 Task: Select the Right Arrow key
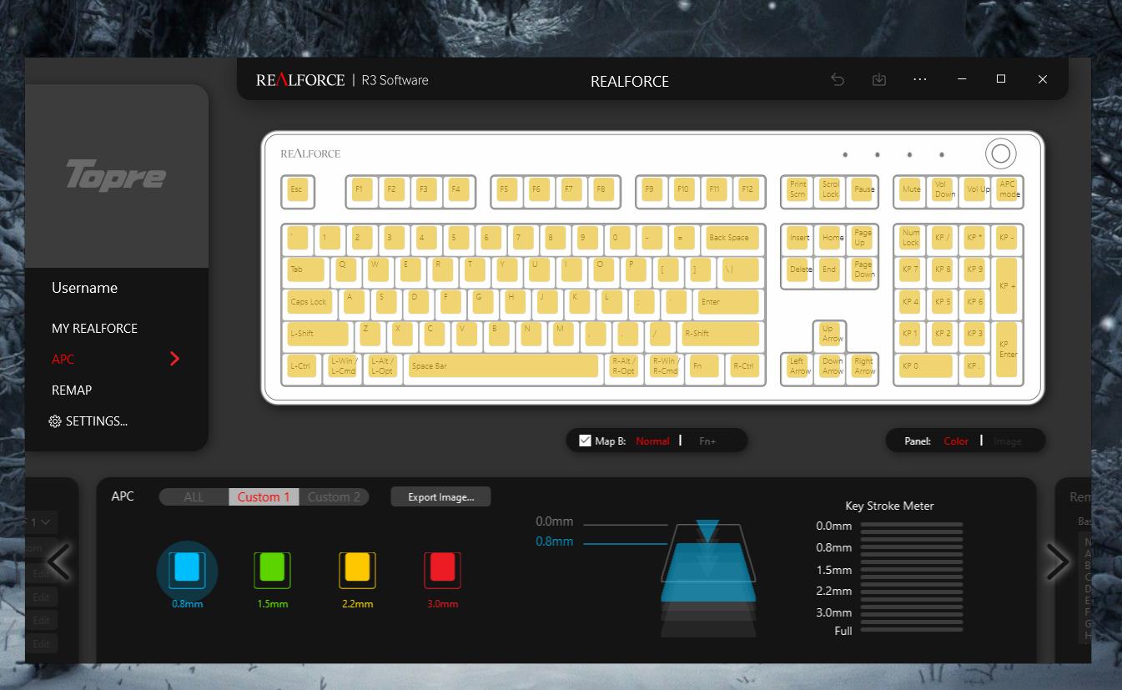[863, 366]
